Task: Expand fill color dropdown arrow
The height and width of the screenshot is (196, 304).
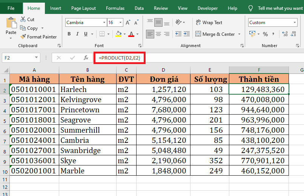Action: click(x=124, y=34)
